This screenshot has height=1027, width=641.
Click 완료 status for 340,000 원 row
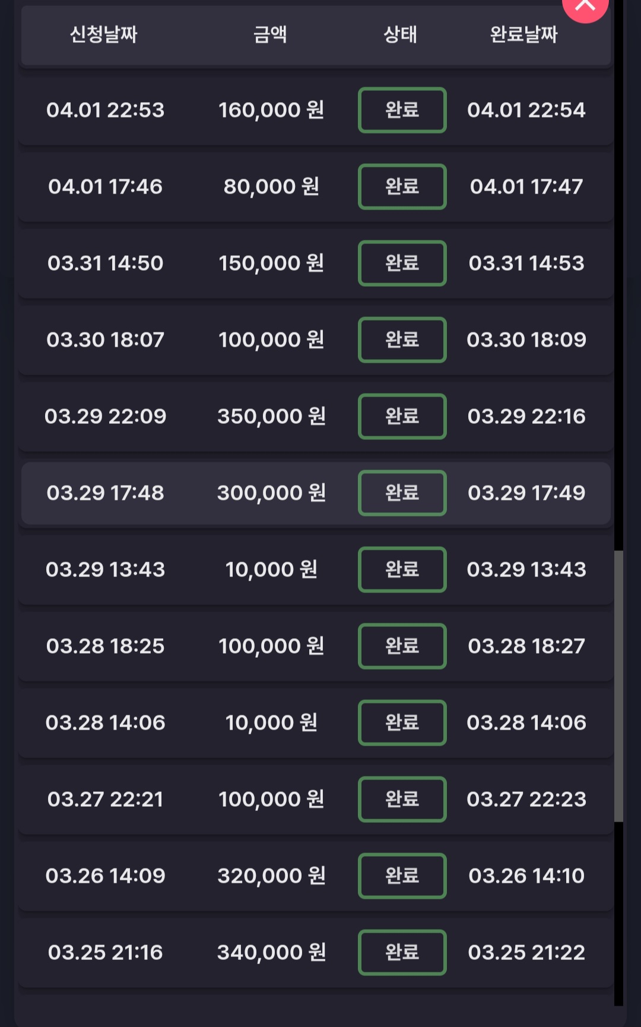[x=402, y=952]
